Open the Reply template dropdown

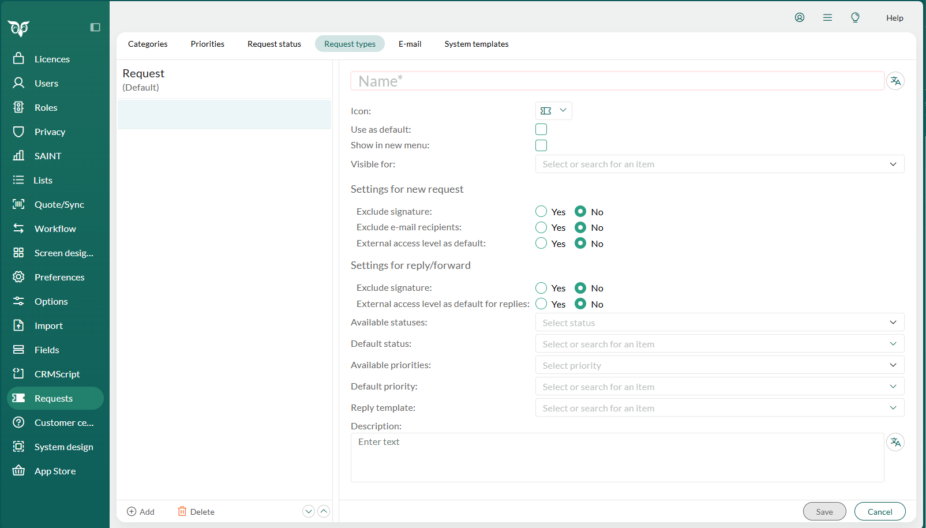pyautogui.click(x=719, y=408)
